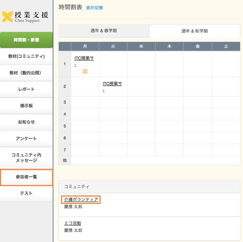This screenshot has width=243, height=242.
Task: Open Tuesday period 2 ITC授業サ link
Action: point(112,84)
